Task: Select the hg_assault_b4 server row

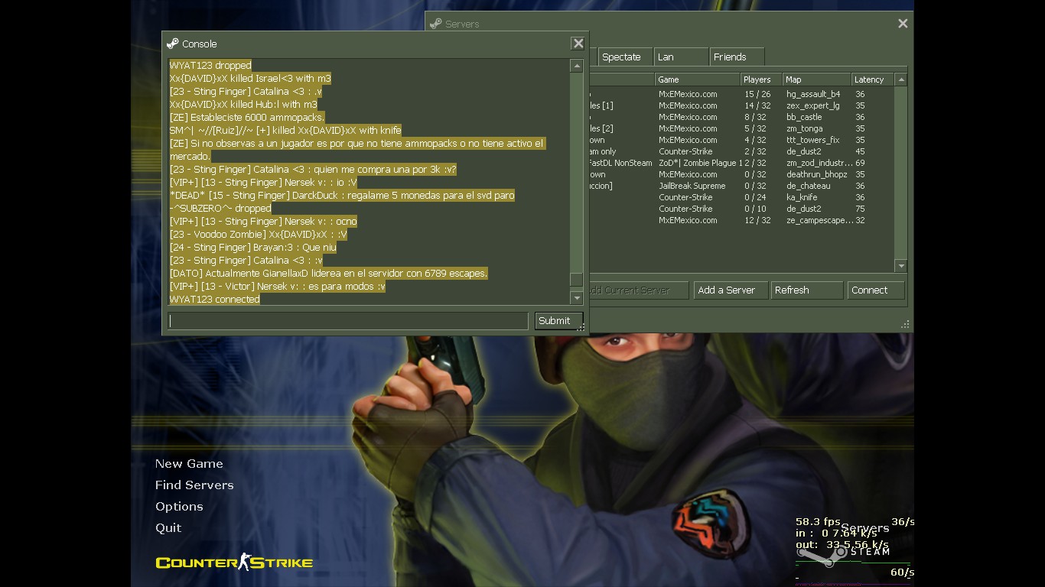Action: 741,94
